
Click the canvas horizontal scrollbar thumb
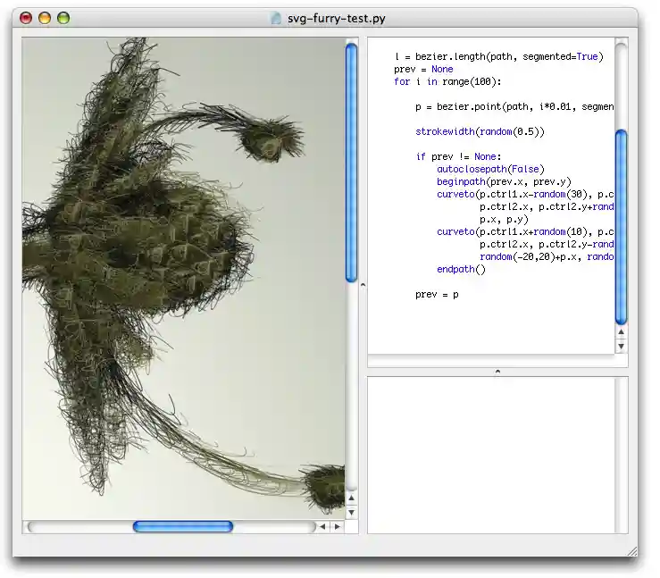click(x=183, y=526)
